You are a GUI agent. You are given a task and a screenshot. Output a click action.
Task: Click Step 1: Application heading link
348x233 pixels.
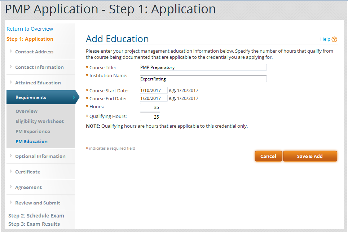tap(30, 39)
